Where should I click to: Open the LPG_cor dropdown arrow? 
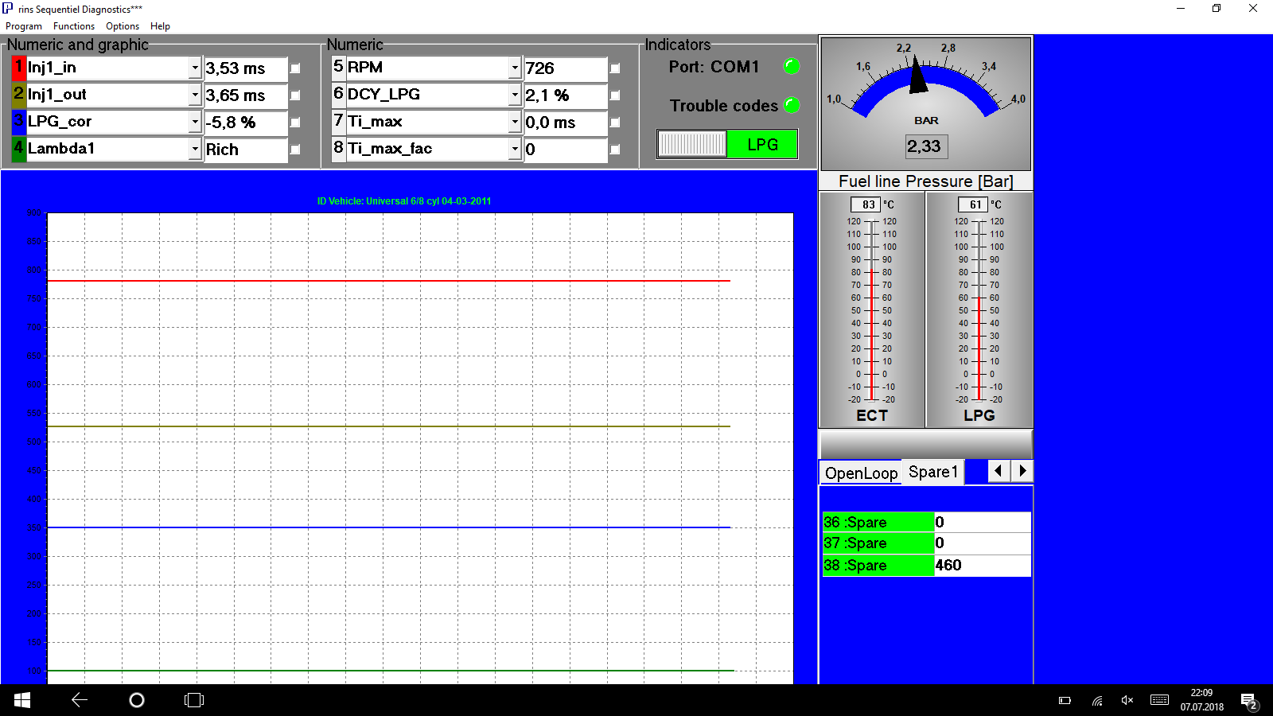pyautogui.click(x=195, y=122)
